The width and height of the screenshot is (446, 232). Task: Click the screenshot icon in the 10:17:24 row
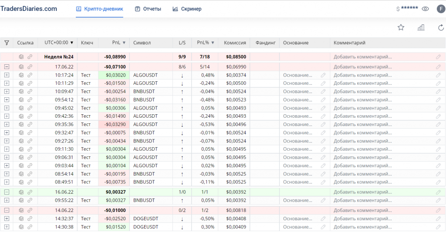coord(21,75)
